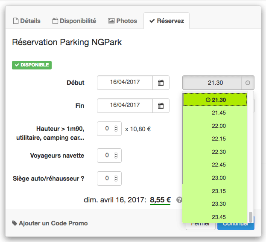The height and width of the screenshot is (242, 266).
Task: Open calendar picker for Fin date
Action: tap(161, 106)
